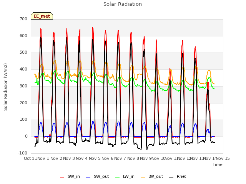Click the Solar Radiation (W/m2) axis label
Viewport: 246px width, 184px height.
click(x=5, y=87)
